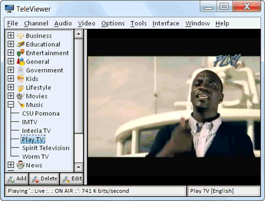This screenshot has width=265, height=201.
Task: Click the Edit channel button
Action: coord(72,179)
